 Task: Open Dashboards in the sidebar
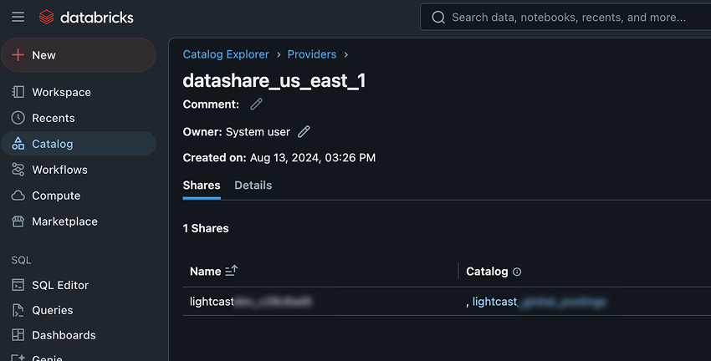pos(79,335)
